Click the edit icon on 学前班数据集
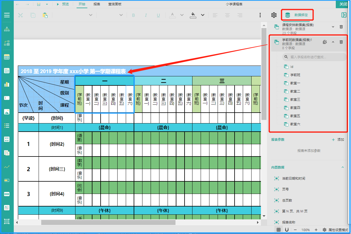 [x=325, y=42]
